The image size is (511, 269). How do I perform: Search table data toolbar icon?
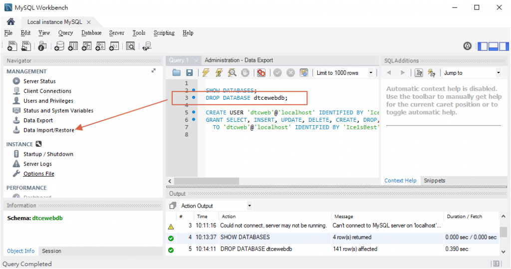[130, 46]
